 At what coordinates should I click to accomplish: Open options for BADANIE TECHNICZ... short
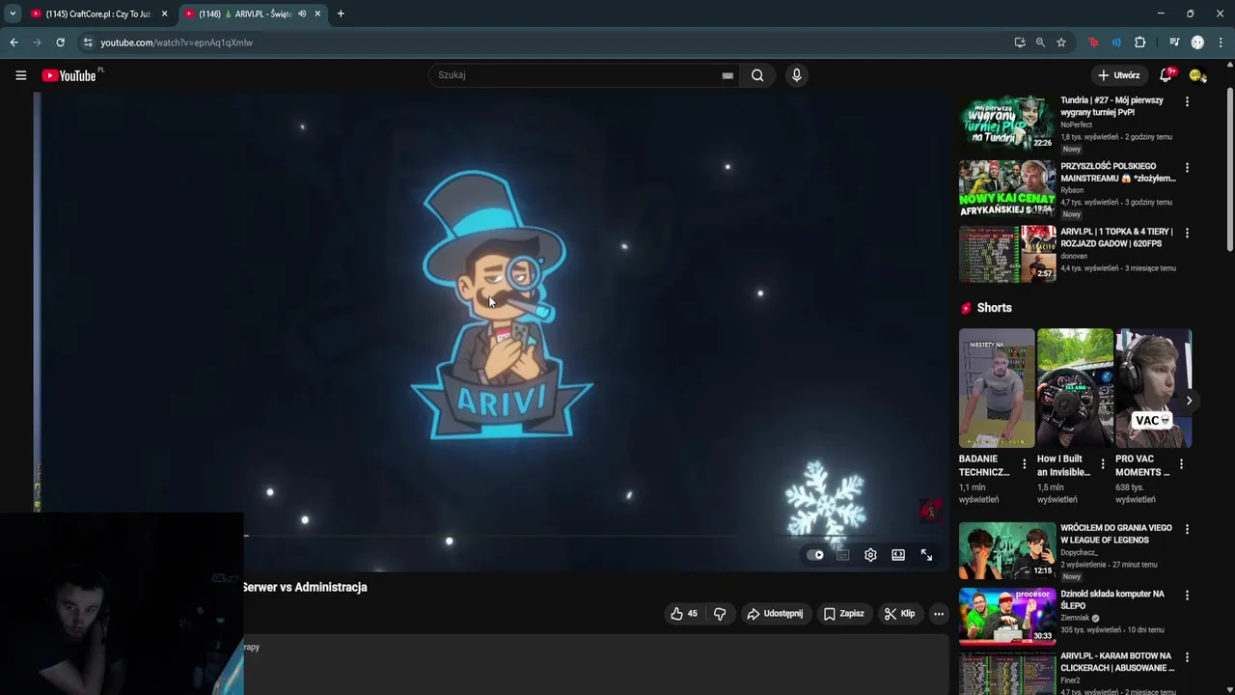click(1025, 464)
